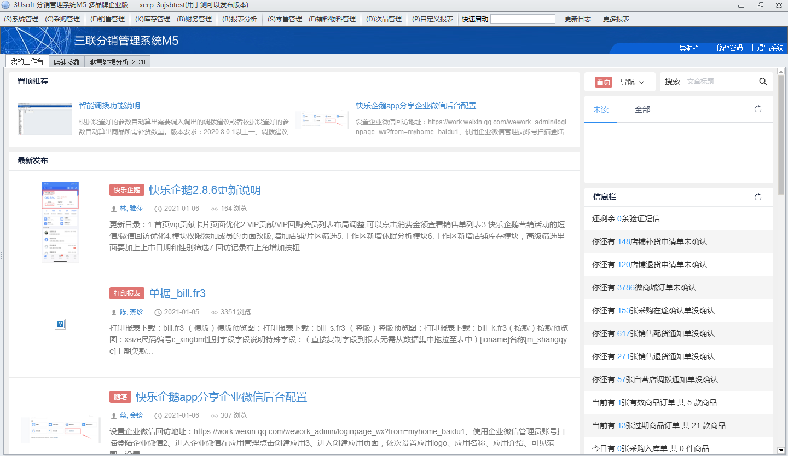Click author icon next to 林, 雅萍
788x456 pixels.
click(x=114, y=209)
